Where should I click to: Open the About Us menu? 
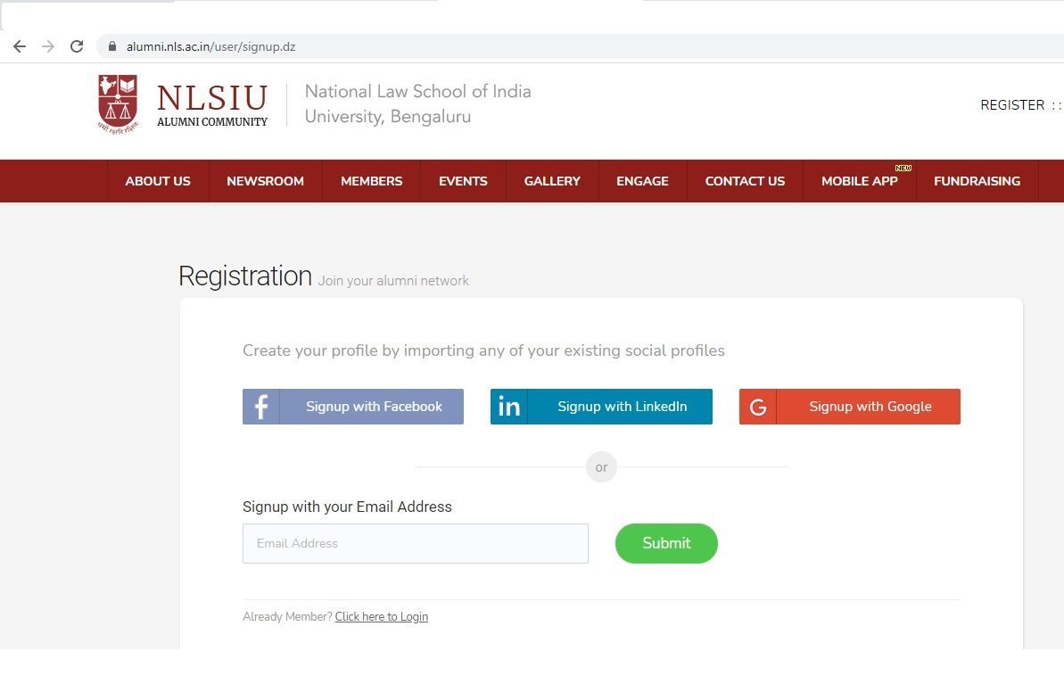point(158,181)
